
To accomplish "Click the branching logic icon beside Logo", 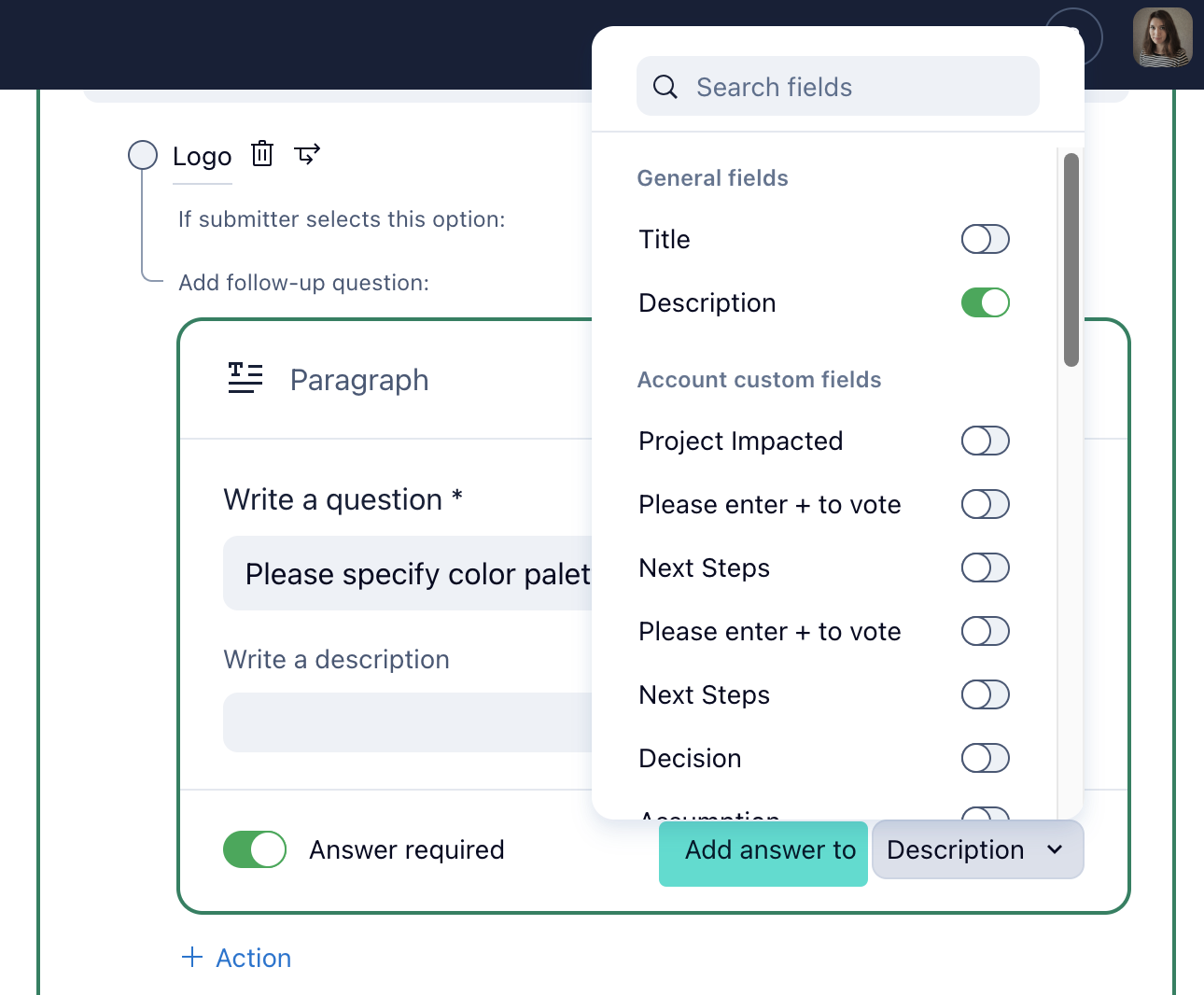I will click(307, 154).
